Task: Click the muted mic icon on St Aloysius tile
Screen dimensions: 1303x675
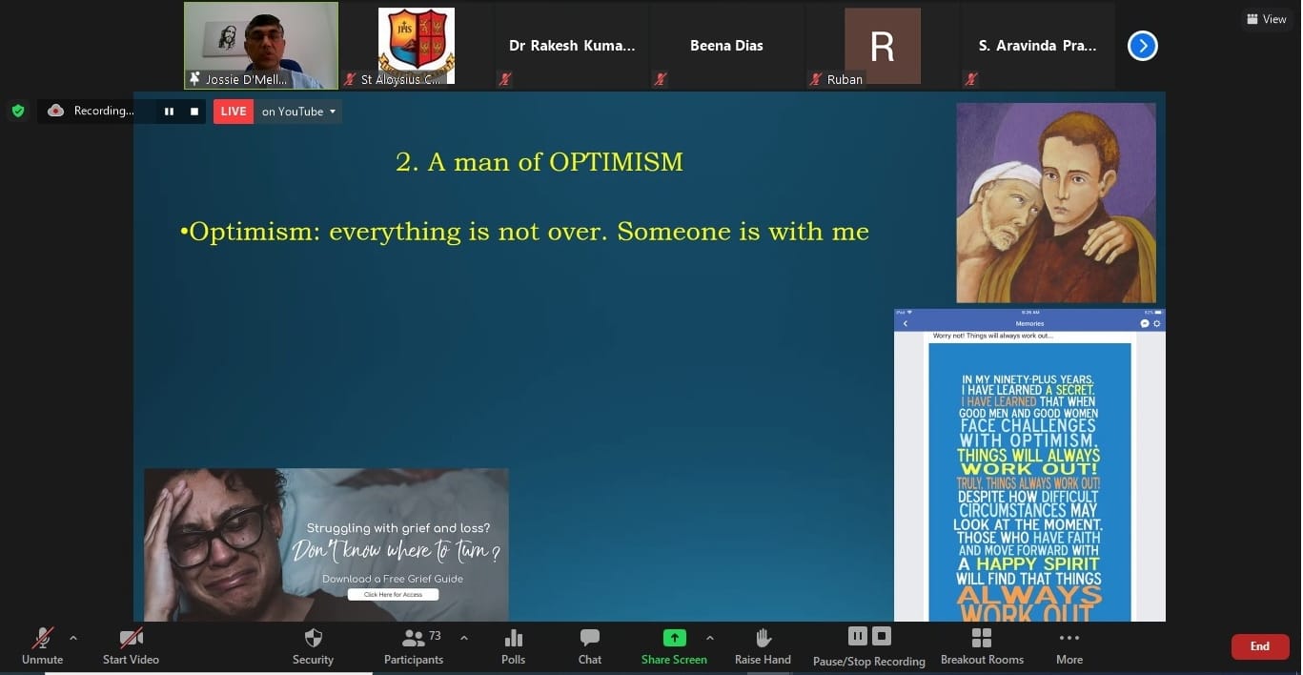Action: (x=351, y=80)
